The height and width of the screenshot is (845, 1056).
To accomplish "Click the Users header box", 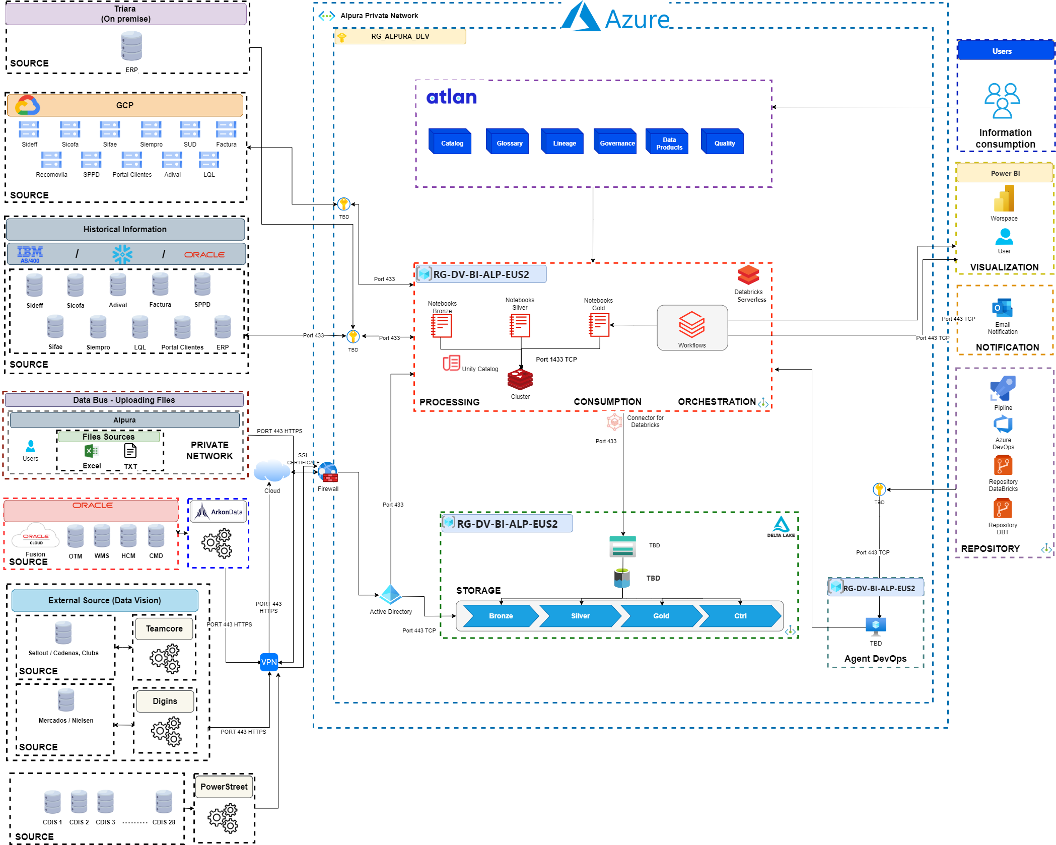I will pos(1006,50).
